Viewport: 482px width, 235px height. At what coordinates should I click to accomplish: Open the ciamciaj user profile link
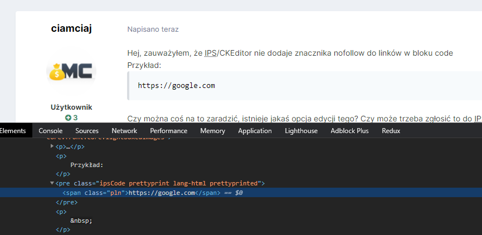click(x=71, y=28)
